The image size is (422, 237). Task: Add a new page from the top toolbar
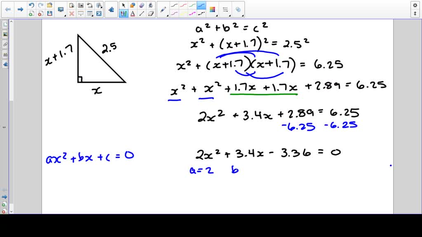tap(31, 14)
